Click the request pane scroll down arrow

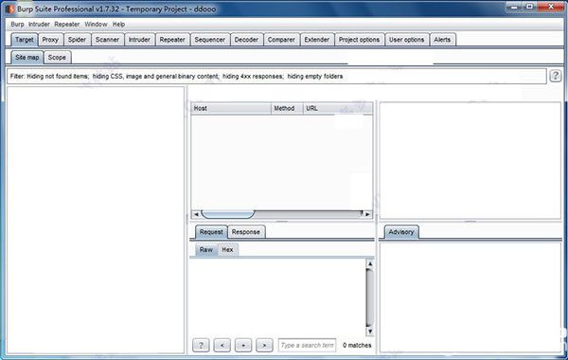pos(370,332)
